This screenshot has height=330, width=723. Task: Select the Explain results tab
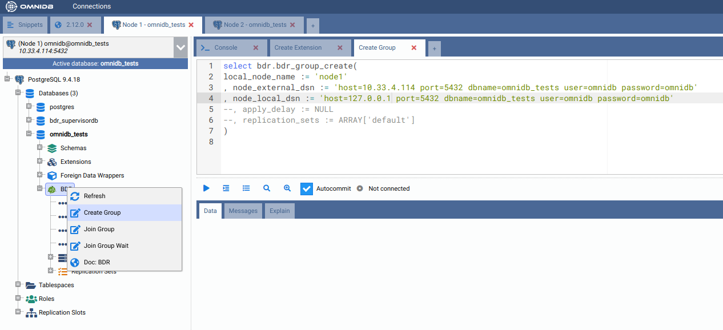280,211
